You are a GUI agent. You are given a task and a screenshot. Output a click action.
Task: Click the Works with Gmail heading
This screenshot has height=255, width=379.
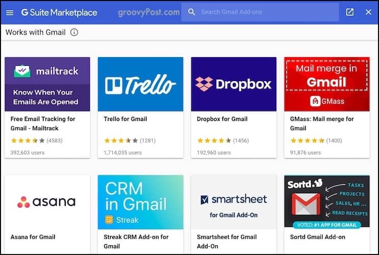(36, 32)
